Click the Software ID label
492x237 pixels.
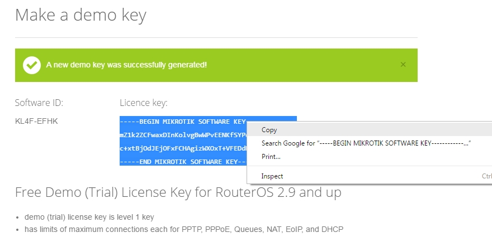point(39,103)
